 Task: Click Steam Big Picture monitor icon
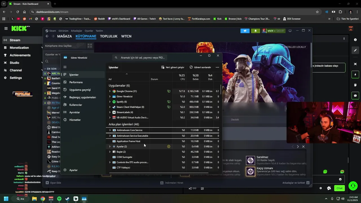pyautogui.click(x=290, y=31)
